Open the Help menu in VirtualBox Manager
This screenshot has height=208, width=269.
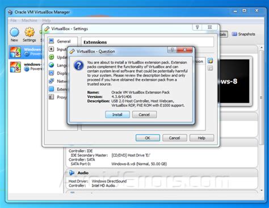tap(47, 20)
